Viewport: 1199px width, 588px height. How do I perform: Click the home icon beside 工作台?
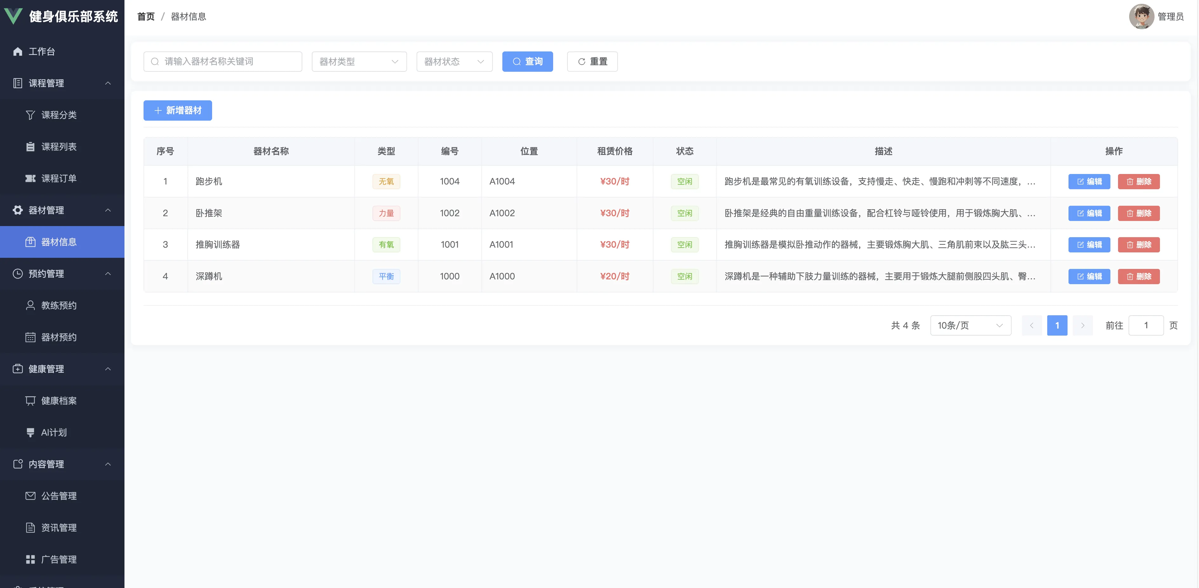pyautogui.click(x=18, y=51)
